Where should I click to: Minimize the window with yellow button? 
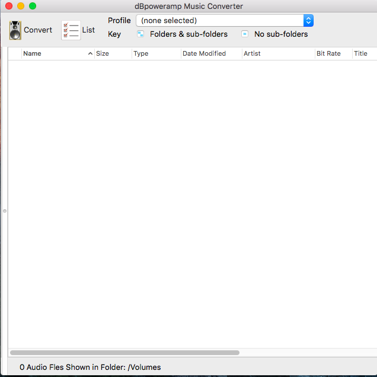point(20,6)
